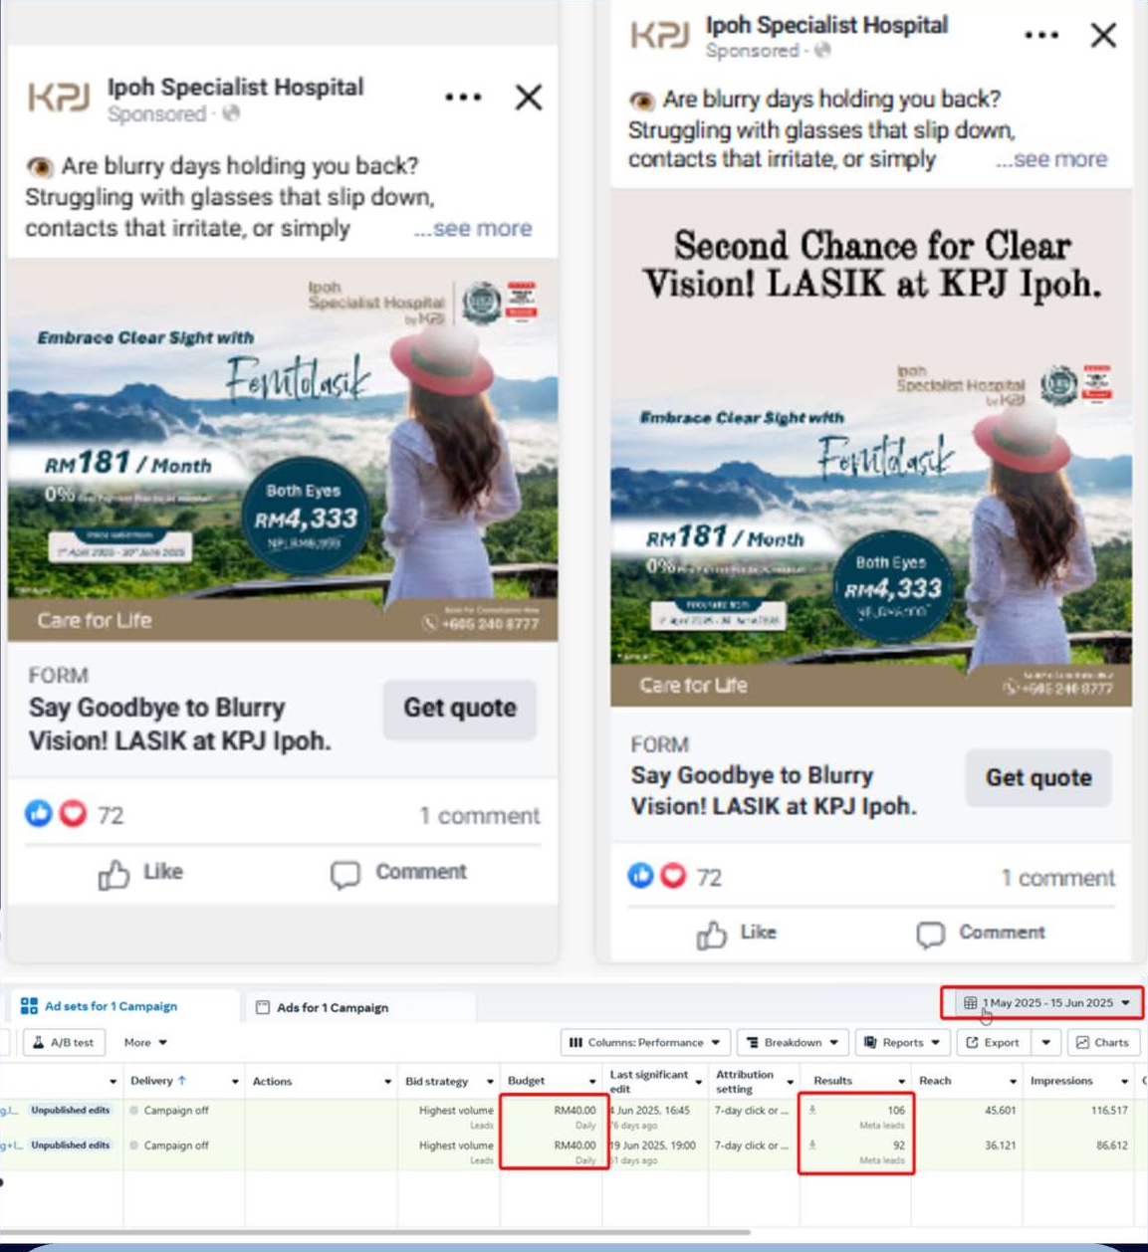Click the A/B test flask icon

tap(39, 1042)
